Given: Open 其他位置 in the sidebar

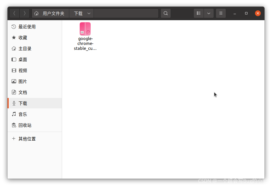Looking at the screenshot, I should [35, 139].
